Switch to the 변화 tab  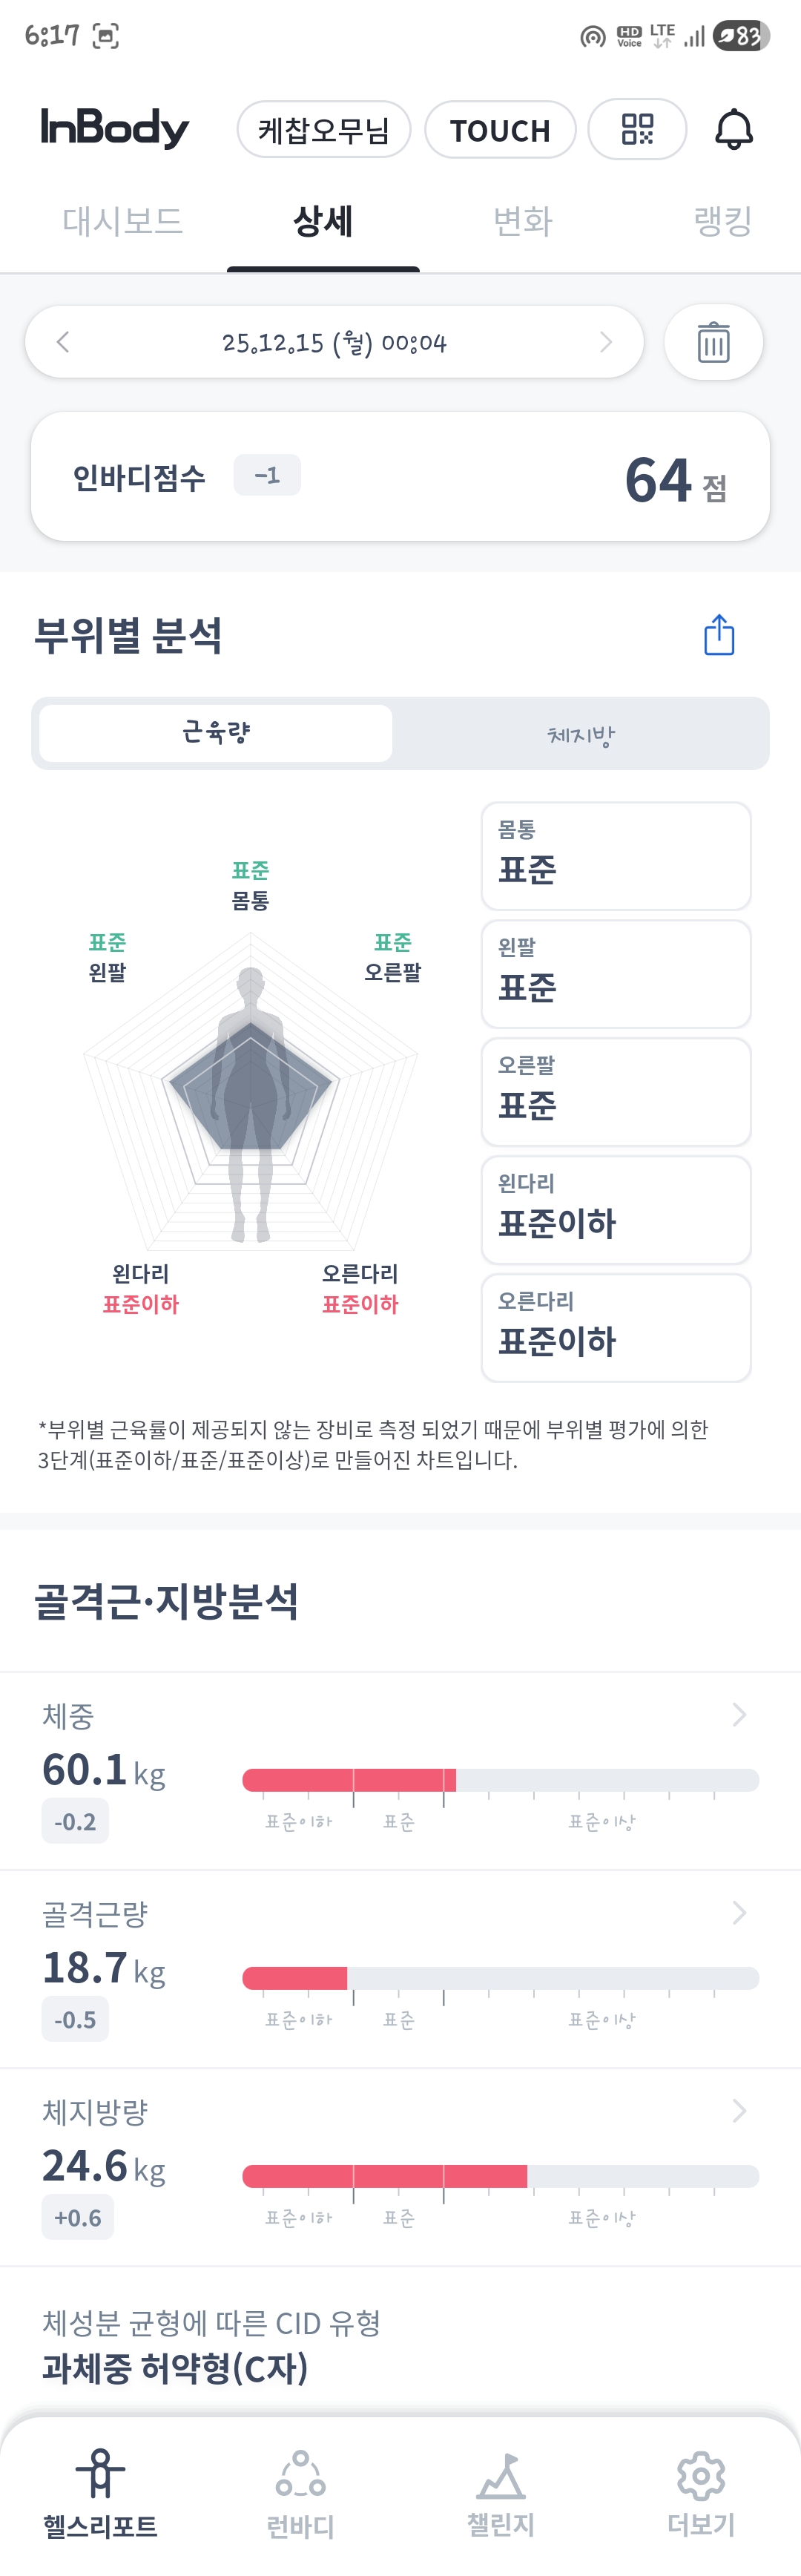[523, 221]
